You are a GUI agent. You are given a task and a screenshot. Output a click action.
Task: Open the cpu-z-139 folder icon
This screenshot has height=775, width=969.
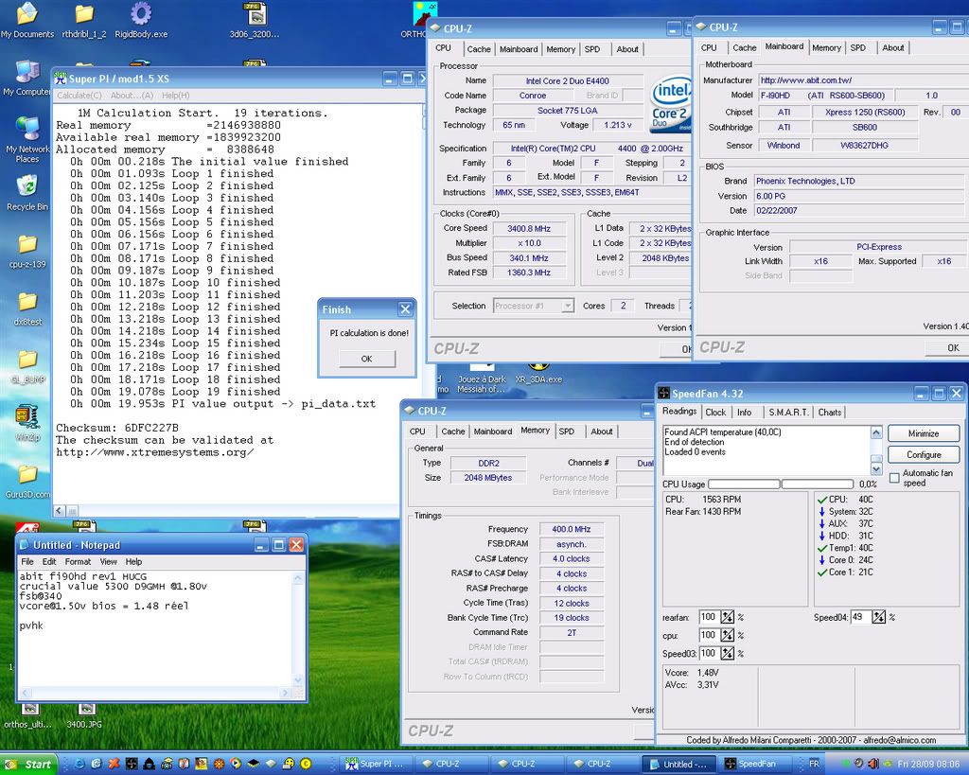point(26,244)
